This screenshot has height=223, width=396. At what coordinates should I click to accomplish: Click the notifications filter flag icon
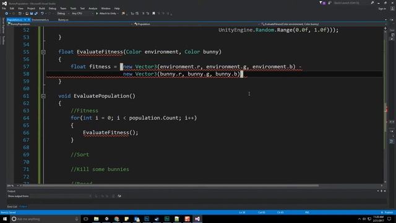click(321, 2)
